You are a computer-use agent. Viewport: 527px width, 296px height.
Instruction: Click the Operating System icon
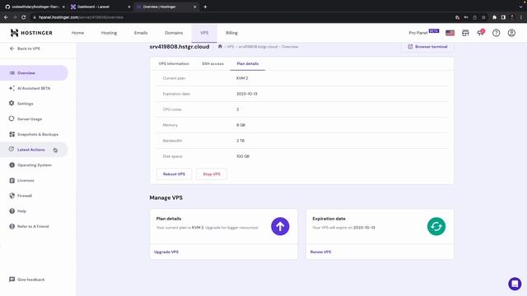pos(12,164)
